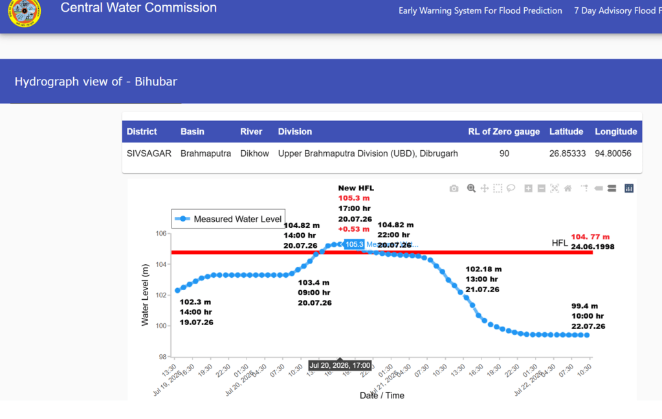Screen dimensions: 662x419
Task: Click the first data point near 102.3 m
Action: point(177,291)
